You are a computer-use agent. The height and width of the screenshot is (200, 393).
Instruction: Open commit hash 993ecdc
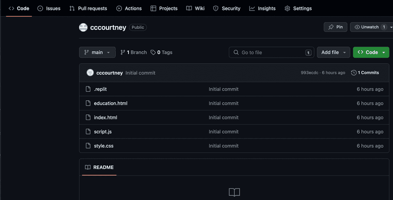[309, 73]
